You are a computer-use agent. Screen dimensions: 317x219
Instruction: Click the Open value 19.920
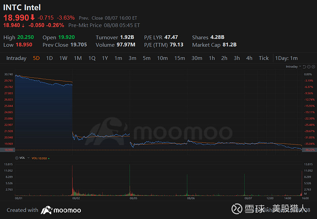pos(67,37)
